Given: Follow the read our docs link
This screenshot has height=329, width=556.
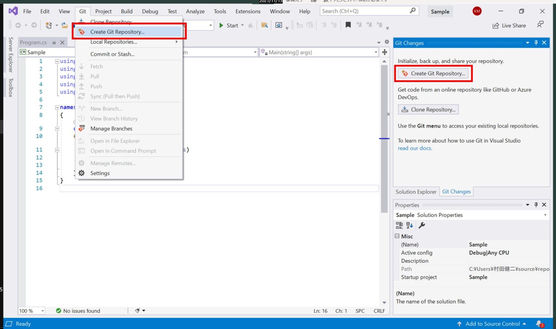Looking at the screenshot, I should 414,148.
